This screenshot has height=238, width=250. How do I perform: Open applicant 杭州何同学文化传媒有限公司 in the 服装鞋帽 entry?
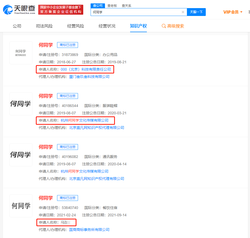pos(85,120)
